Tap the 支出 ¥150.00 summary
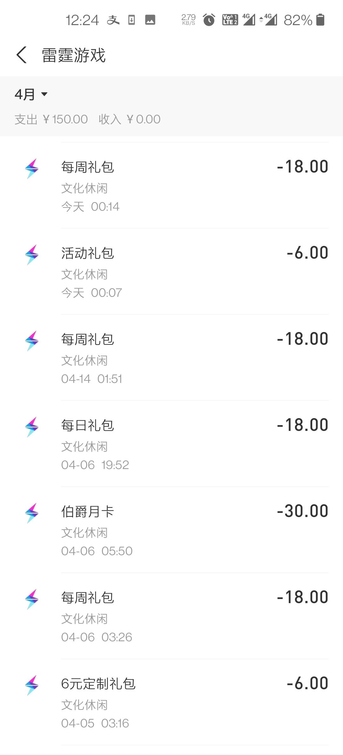This screenshot has height=755, width=343. (51, 119)
